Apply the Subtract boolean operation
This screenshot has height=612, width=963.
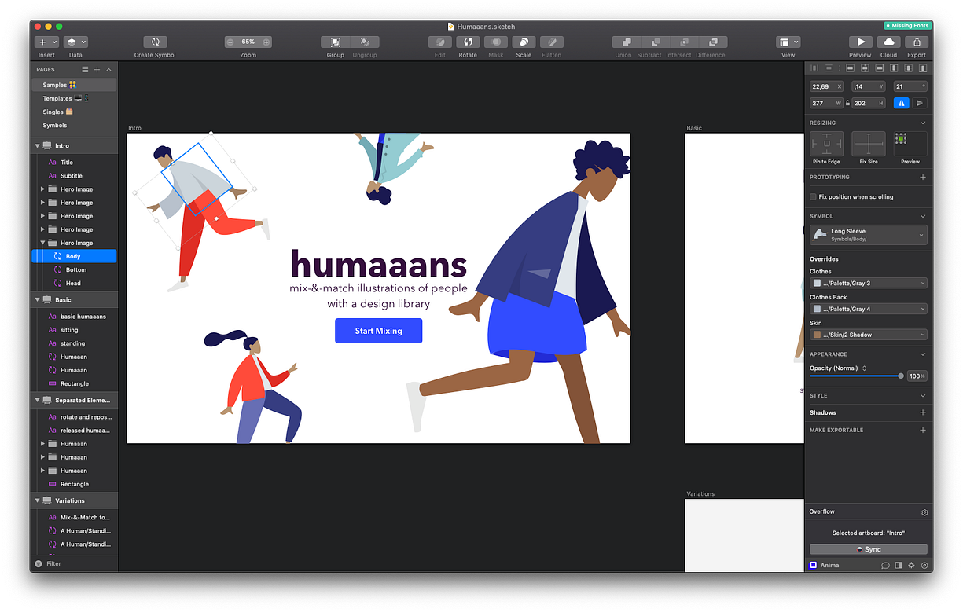point(655,42)
